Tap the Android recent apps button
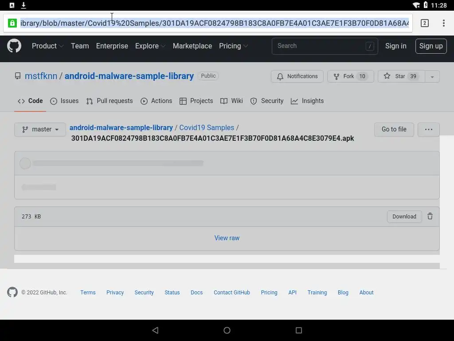The width and height of the screenshot is (454, 341). pos(299,330)
